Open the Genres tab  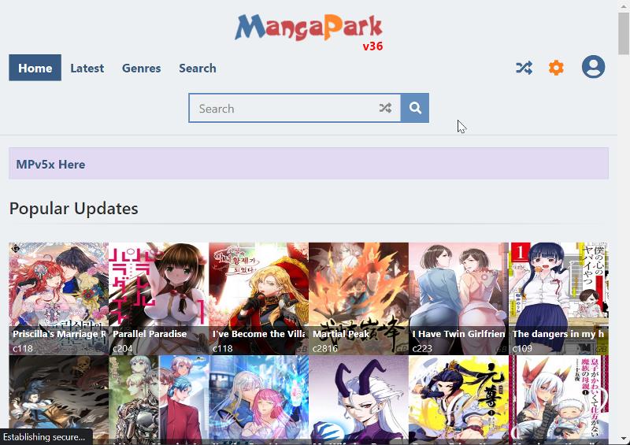point(142,68)
